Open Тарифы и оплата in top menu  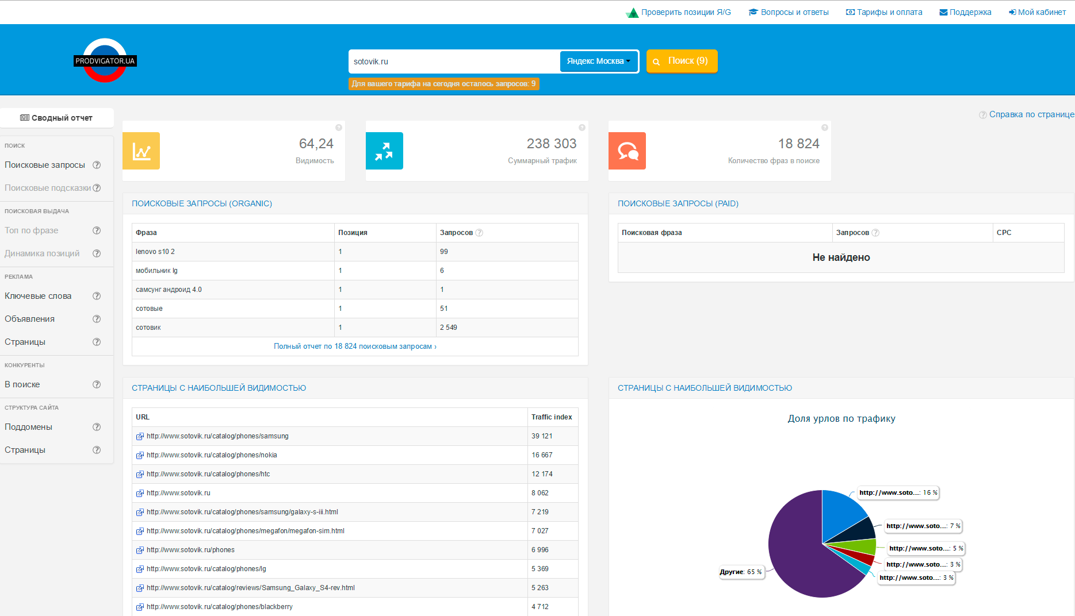[884, 12]
